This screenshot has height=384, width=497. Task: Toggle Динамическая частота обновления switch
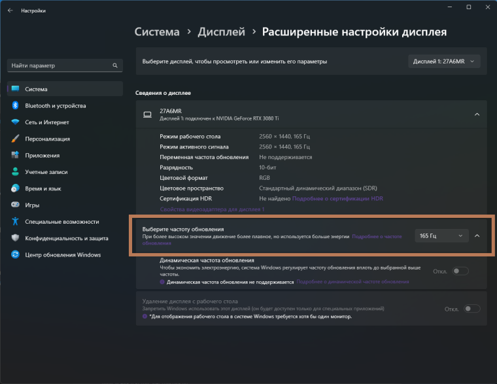pos(460,271)
